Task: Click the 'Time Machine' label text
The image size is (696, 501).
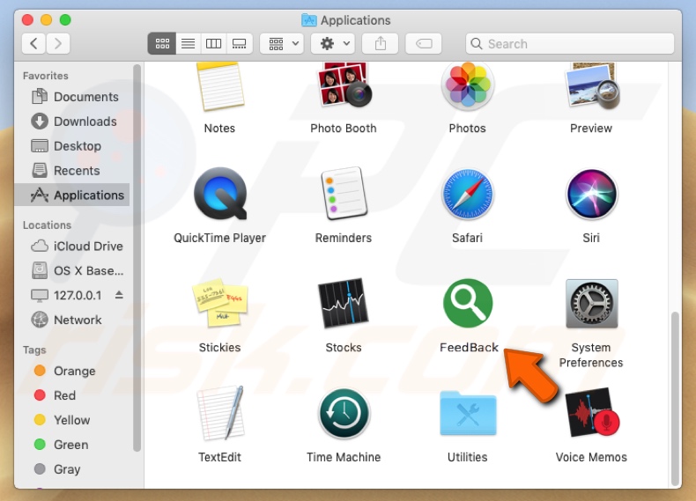Action: (x=344, y=457)
